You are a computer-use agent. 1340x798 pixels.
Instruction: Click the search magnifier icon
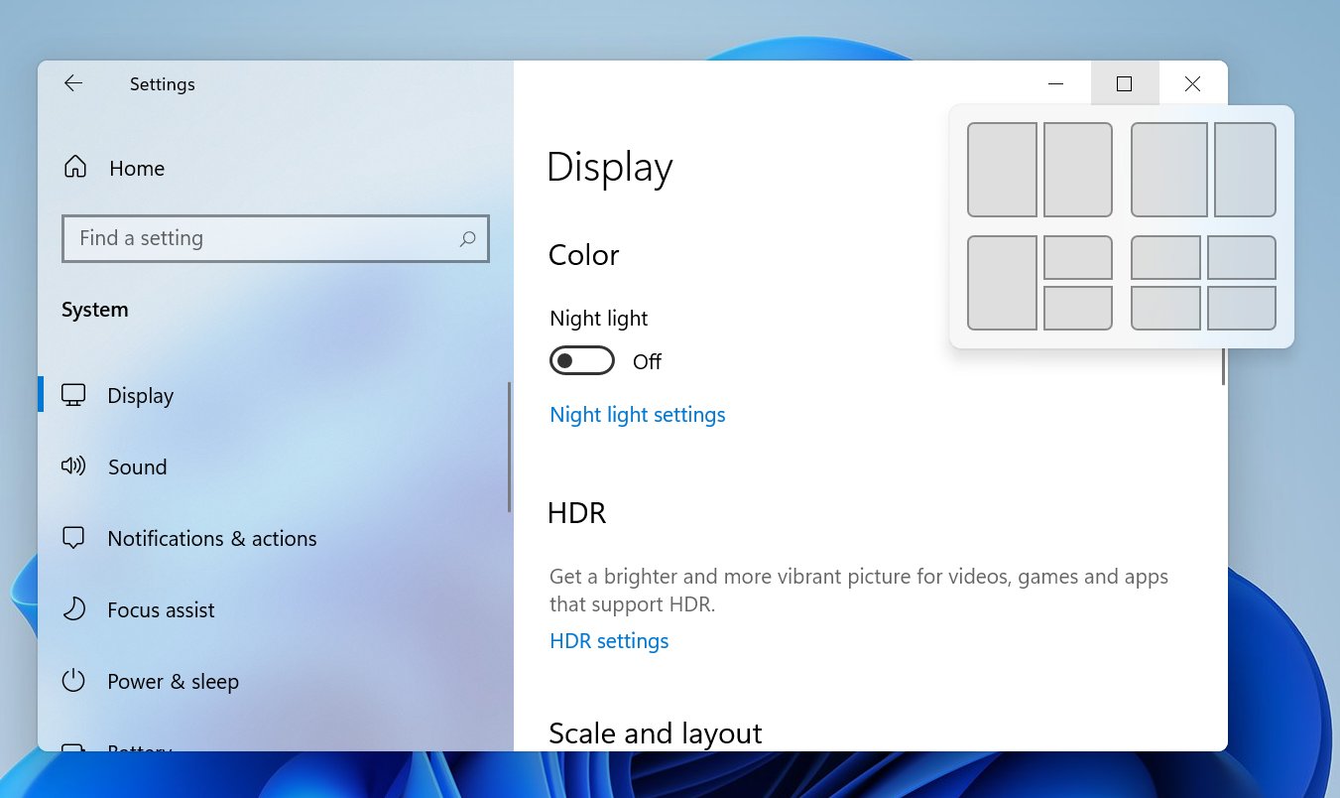click(x=467, y=238)
